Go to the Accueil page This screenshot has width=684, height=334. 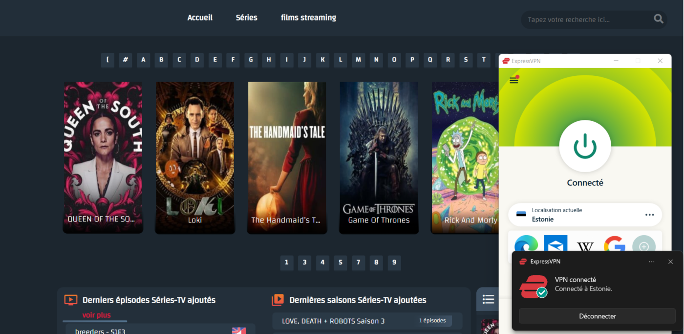click(x=200, y=18)
